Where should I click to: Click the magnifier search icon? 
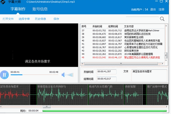(162, 19)
